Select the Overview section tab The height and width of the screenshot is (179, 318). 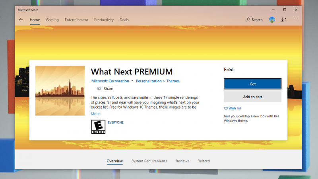click(114, 161)
